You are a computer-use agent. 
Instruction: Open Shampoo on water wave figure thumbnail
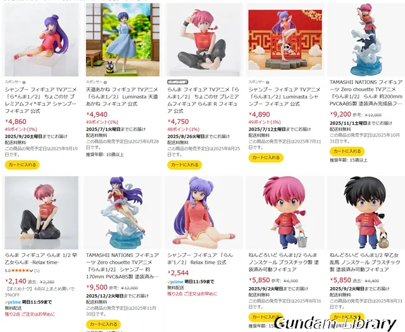(x=123, y=213)
